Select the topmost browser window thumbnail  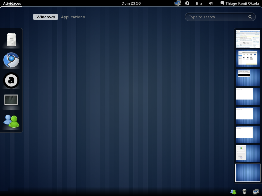248,39
